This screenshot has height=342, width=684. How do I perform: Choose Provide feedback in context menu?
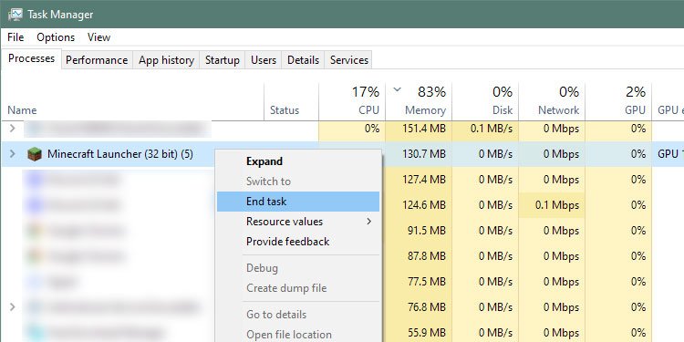pyautogui.click(x=287, y=242)
